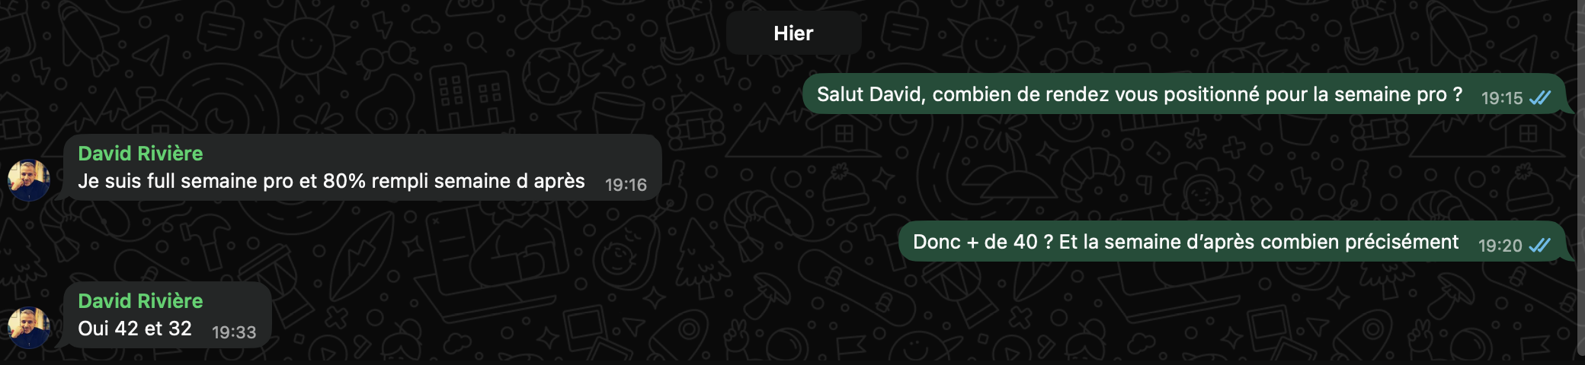Viewport: 1585px width, 365px height.
Task: Open the David Rivière name above 'Je suis full'
Action: [140, 154]
